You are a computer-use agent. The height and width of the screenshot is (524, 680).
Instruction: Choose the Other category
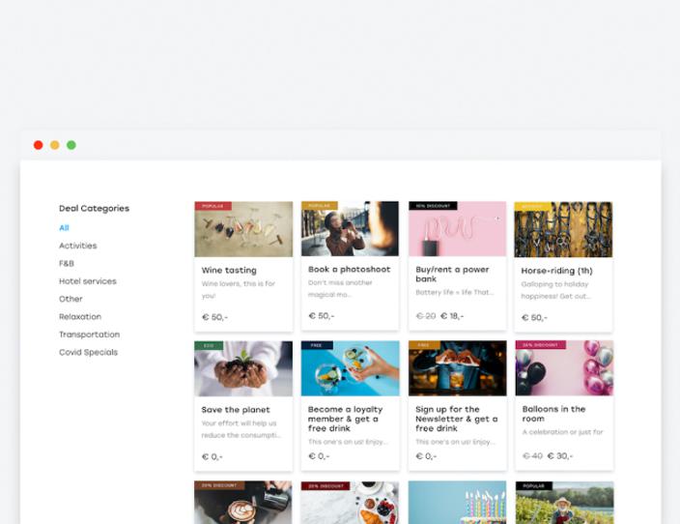71,299
